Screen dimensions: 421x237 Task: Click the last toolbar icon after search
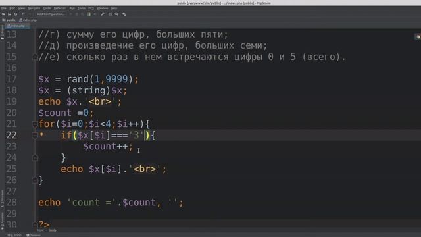coord(124,14)
